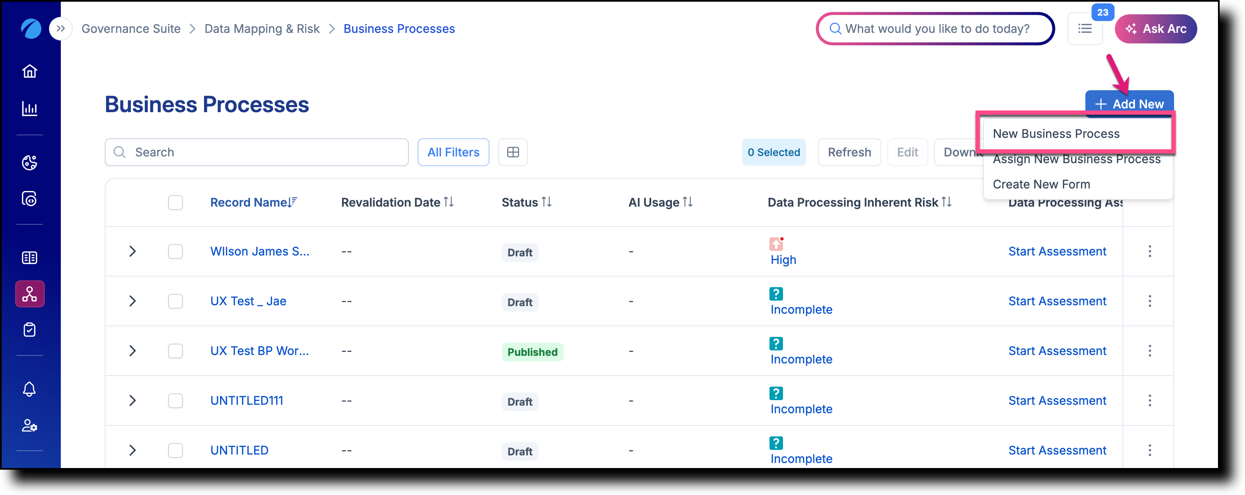This screenshot has width=1245, height=495.
Task: Open row actions menu for UX Test _ Jae
Action: 1150,301
